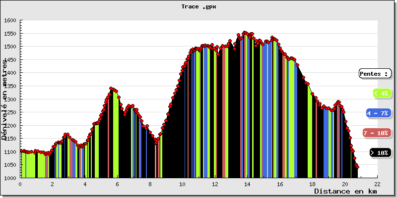The width and height of the screenshot is (397, 198).
Task: Click the 1600 tick on the elevation axis
Action: (x=10, y=21)
